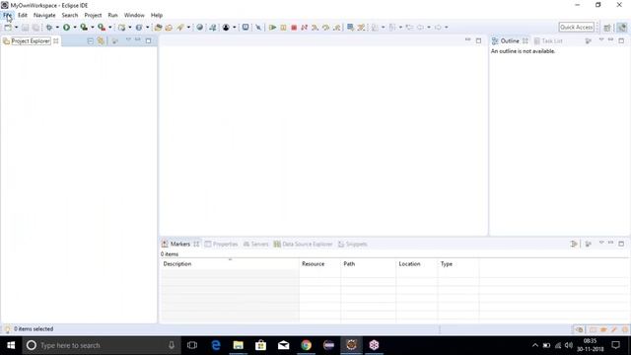Click the Step Into icon
The image size is (631, 355).
[x=315, y=28]
